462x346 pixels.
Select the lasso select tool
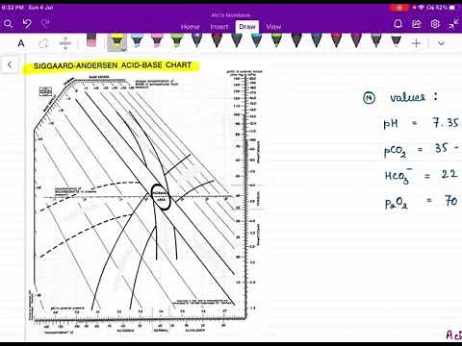(43, 43)
